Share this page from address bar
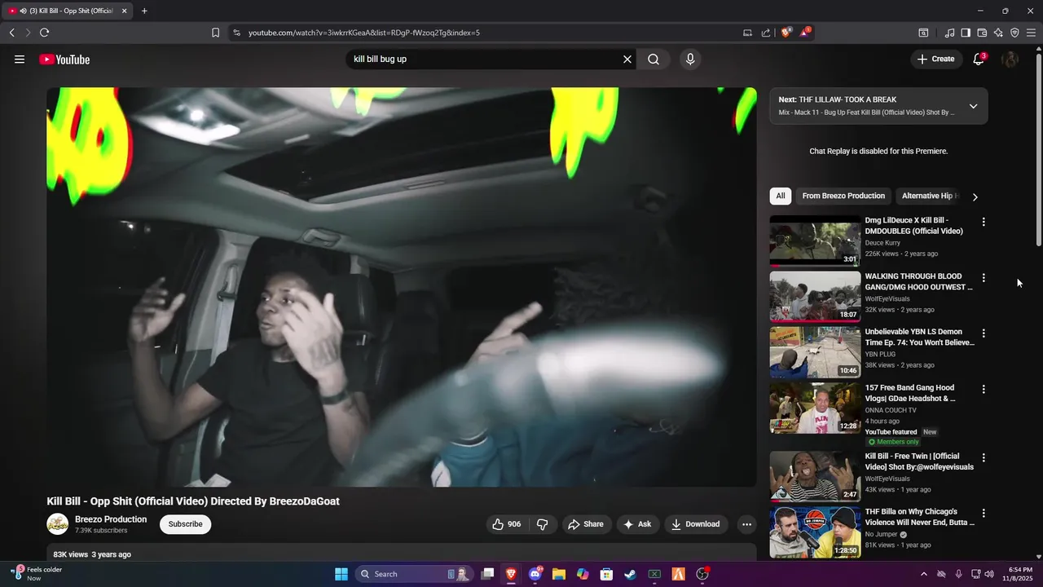The width and height of the screenshot is (1043, 587). [x=766, y=33]
